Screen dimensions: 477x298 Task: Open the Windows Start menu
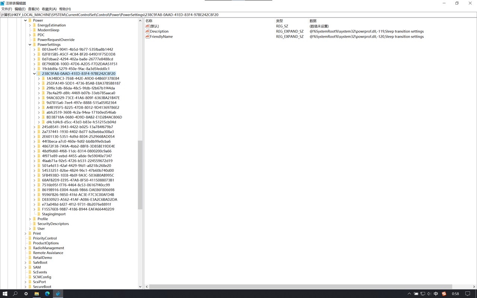coord(5,294)
